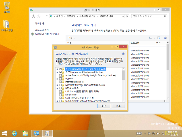Sort by the 프로그램 column header
This screenshot has width=182, height=137.
coord(142,43)
